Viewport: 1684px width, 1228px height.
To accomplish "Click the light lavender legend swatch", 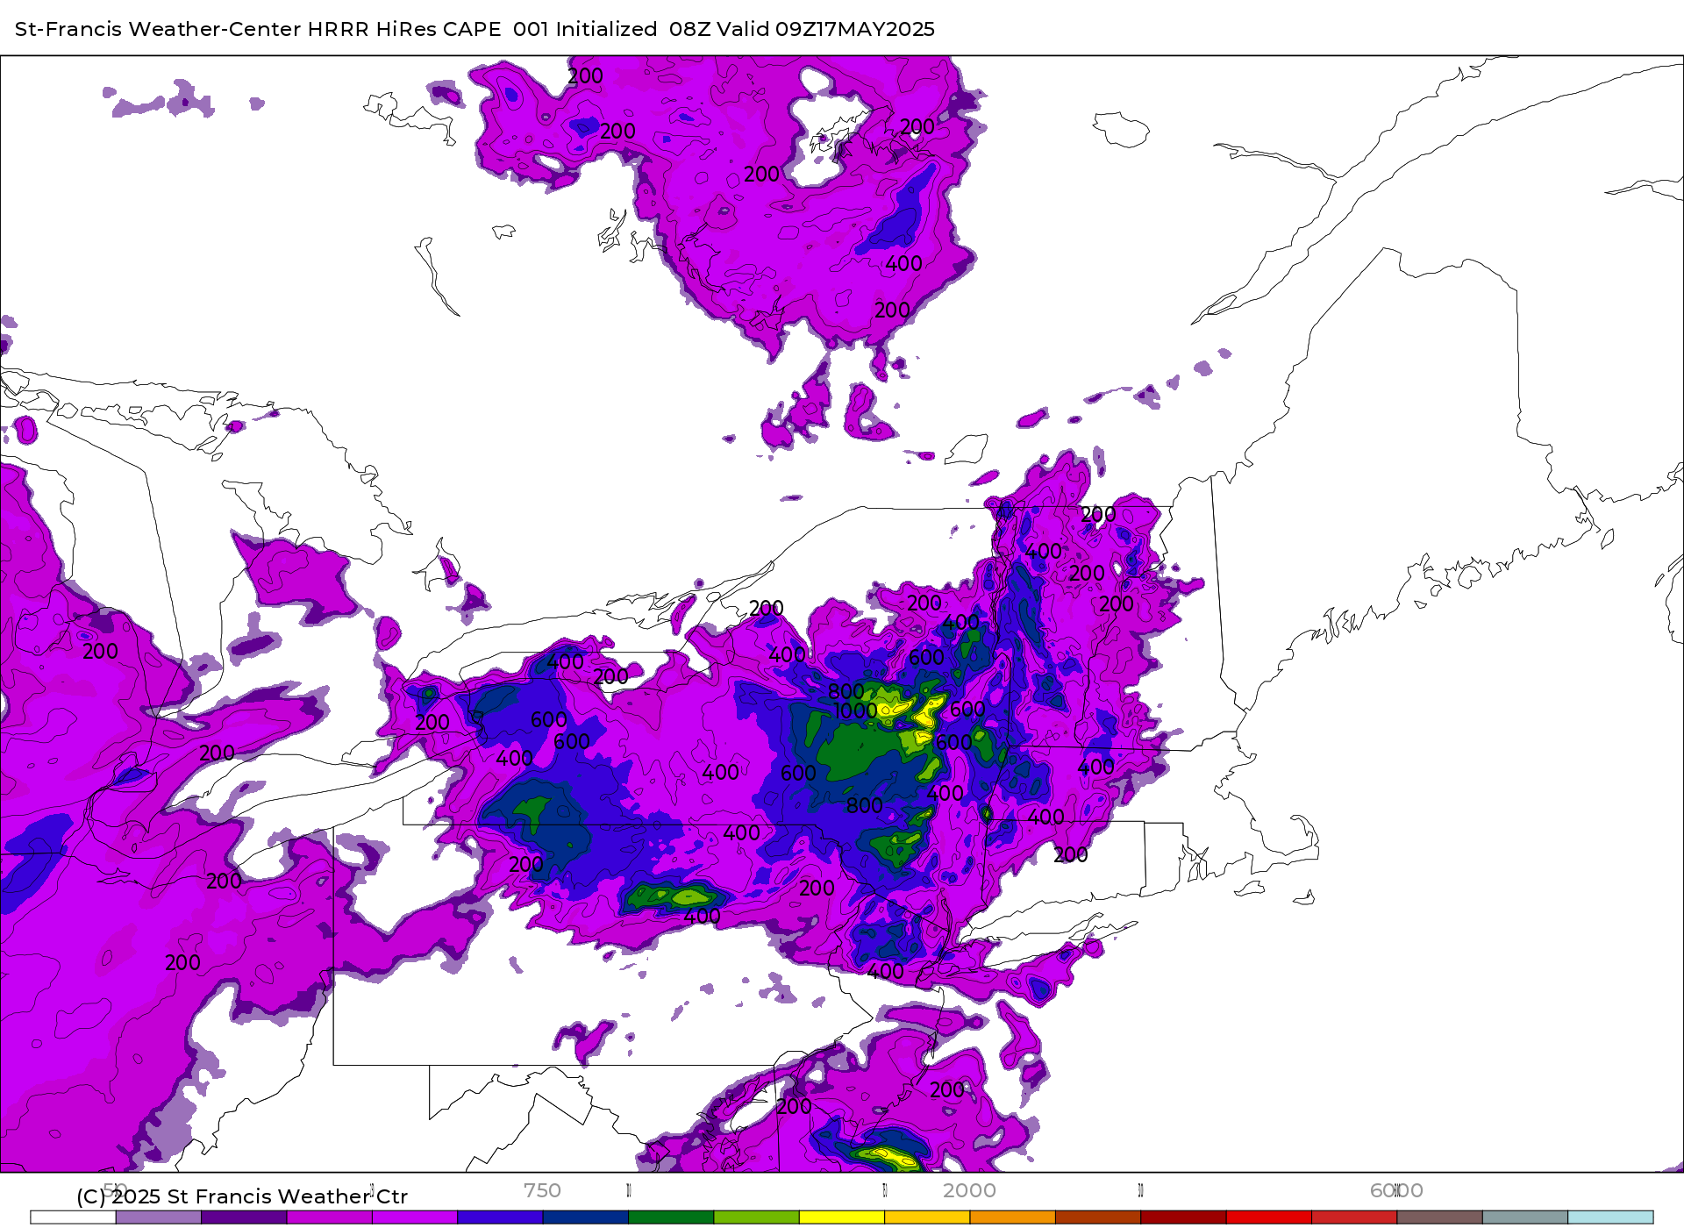I will point(159,1217).
